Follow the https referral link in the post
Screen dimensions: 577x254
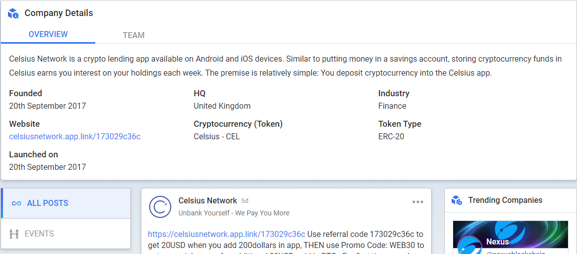coord(226,234)
